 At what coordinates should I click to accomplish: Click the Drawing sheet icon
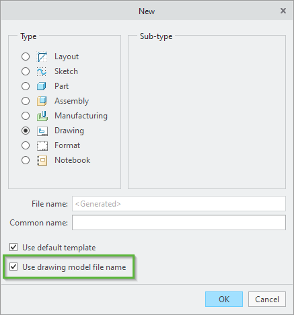[x=42, y=131]
